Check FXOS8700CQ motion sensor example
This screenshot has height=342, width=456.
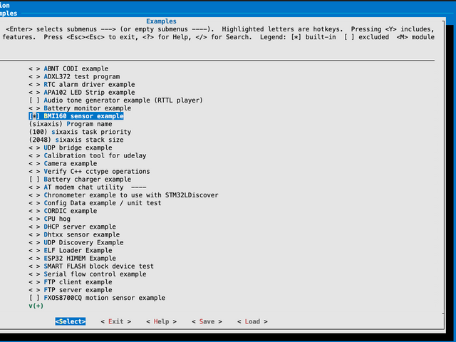pos(97,298)
